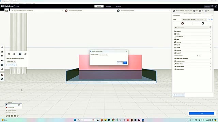Select the Rotate tool in left toolbar
This screenshot has width=218, height=122.
point(2,56)
